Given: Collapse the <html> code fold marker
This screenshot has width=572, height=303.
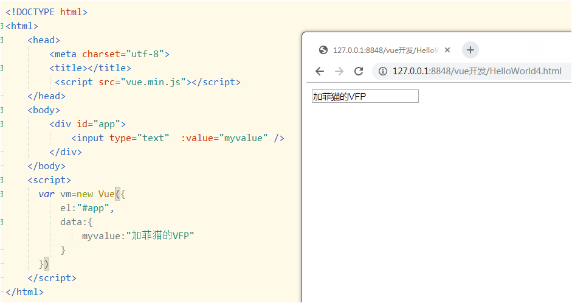Looking at the screenshot, I should 2,26.
